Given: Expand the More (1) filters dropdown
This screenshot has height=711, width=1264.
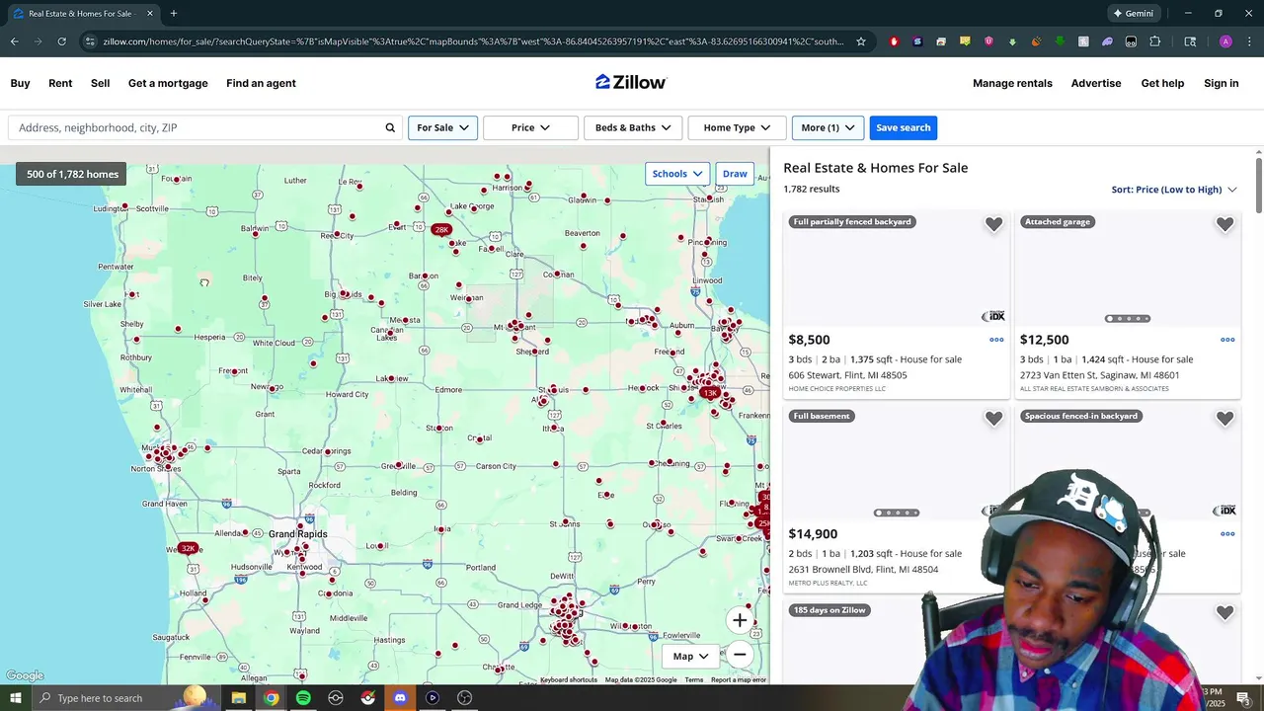Looking at the screenshot, I should click(x=828, y=127).
